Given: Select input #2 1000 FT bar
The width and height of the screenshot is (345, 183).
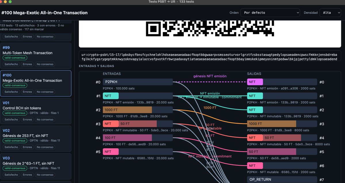Looking at the screenshot, I should tap(138, 110).
